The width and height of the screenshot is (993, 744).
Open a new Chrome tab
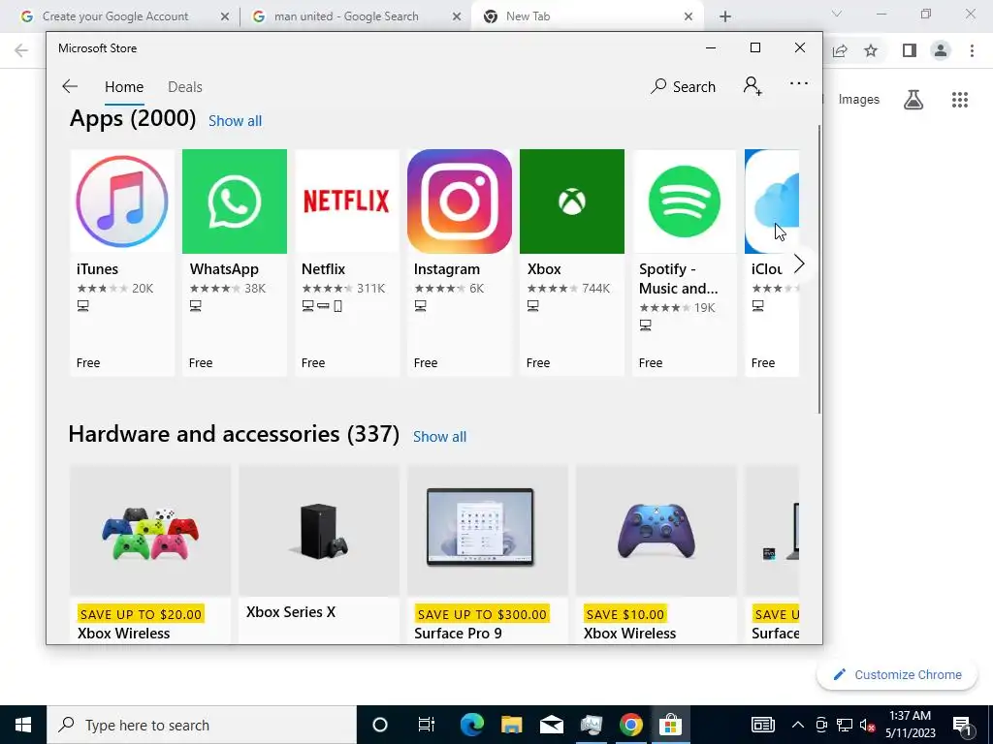(725, 16)
